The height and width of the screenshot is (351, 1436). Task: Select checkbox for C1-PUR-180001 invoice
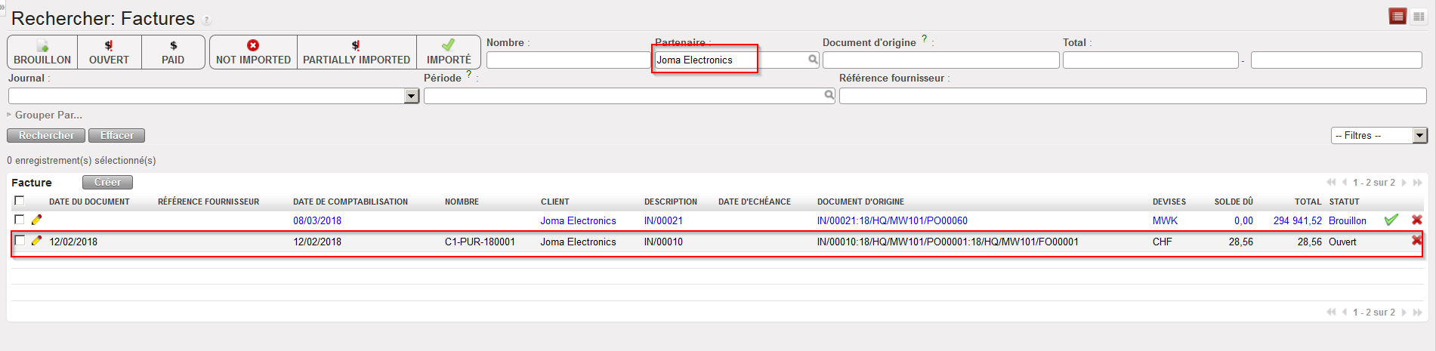click(x=20, y=241)
